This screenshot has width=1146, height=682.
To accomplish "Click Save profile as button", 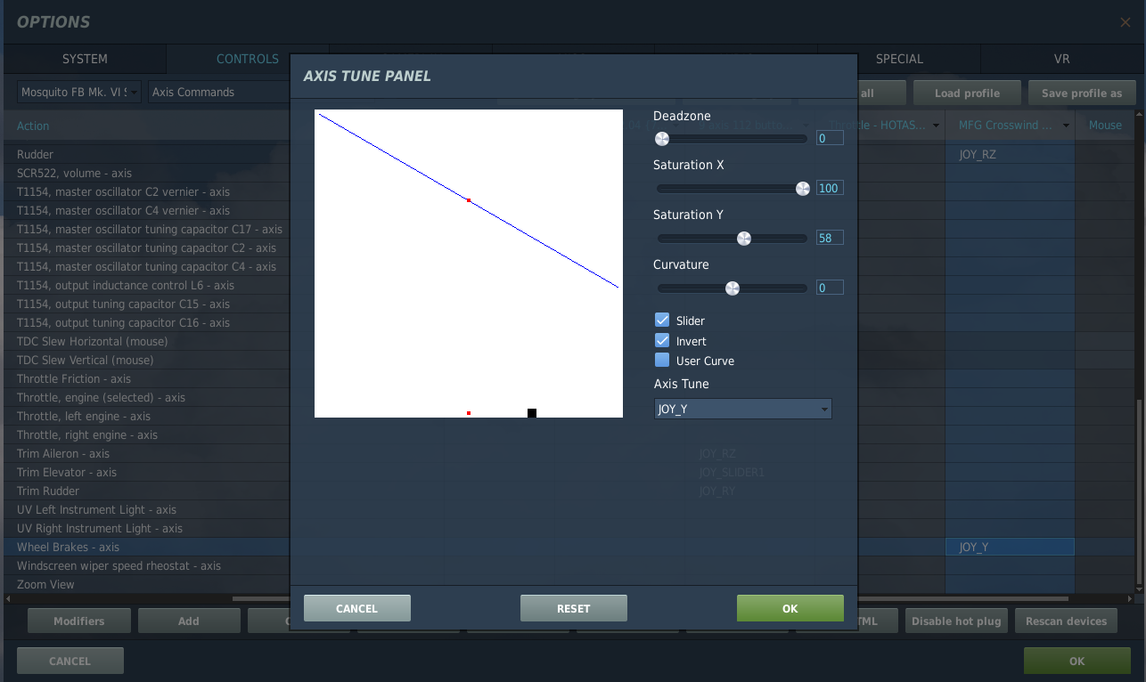I will tap(1082, 93).
